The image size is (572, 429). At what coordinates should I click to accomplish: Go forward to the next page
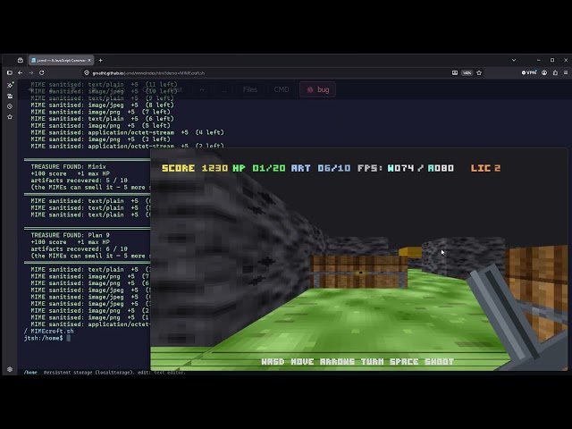31,73
